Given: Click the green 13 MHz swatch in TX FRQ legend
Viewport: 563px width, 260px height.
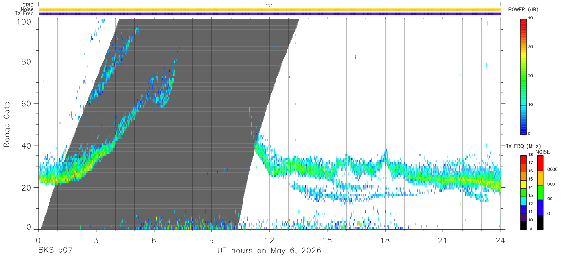Looking at the screenshot, I should click(x=524, y=193).
